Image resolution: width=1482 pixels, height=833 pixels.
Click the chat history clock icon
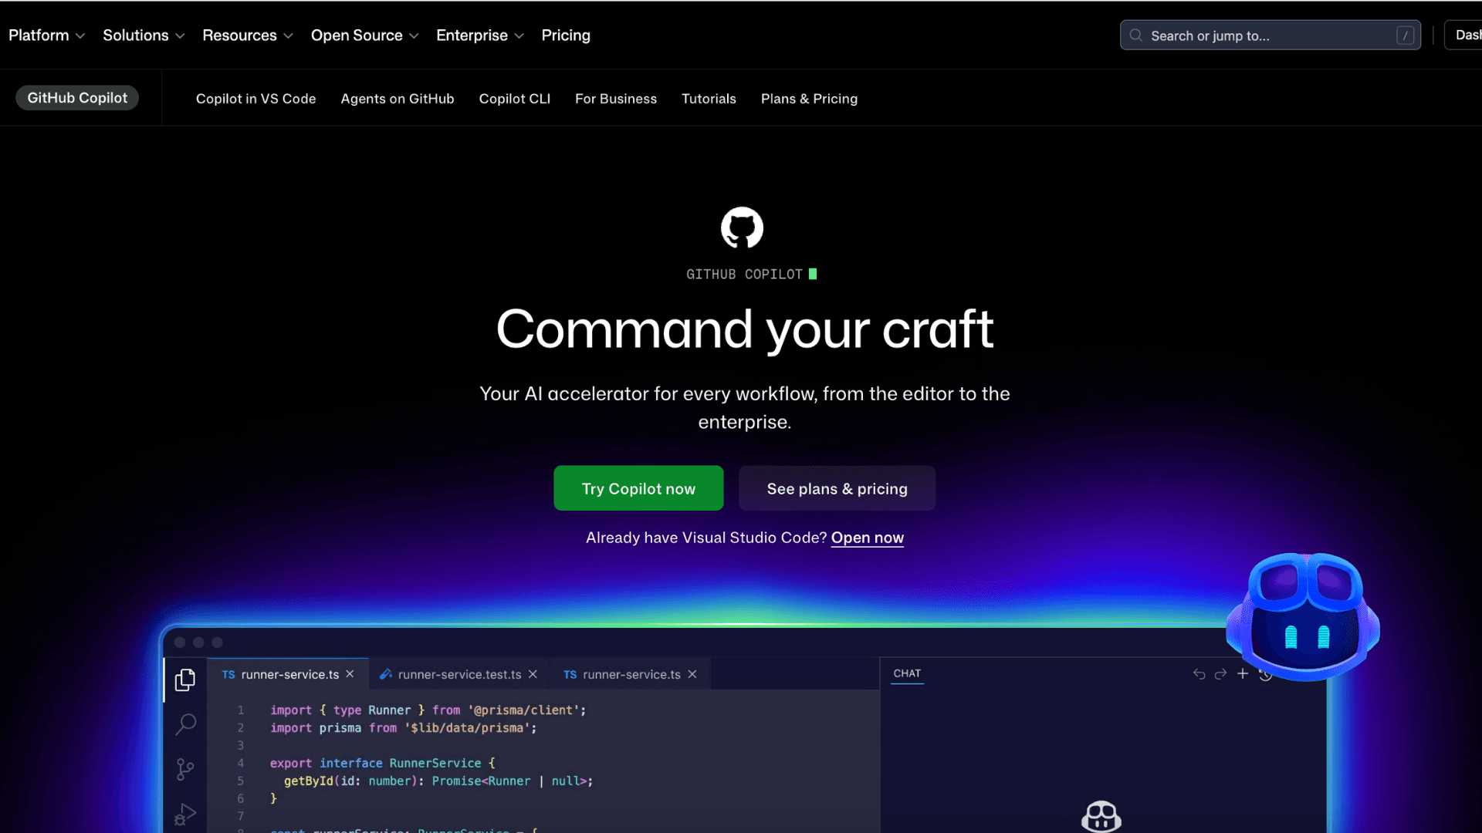point(1265,675)
